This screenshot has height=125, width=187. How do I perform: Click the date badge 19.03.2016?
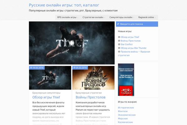pos(37,68)
